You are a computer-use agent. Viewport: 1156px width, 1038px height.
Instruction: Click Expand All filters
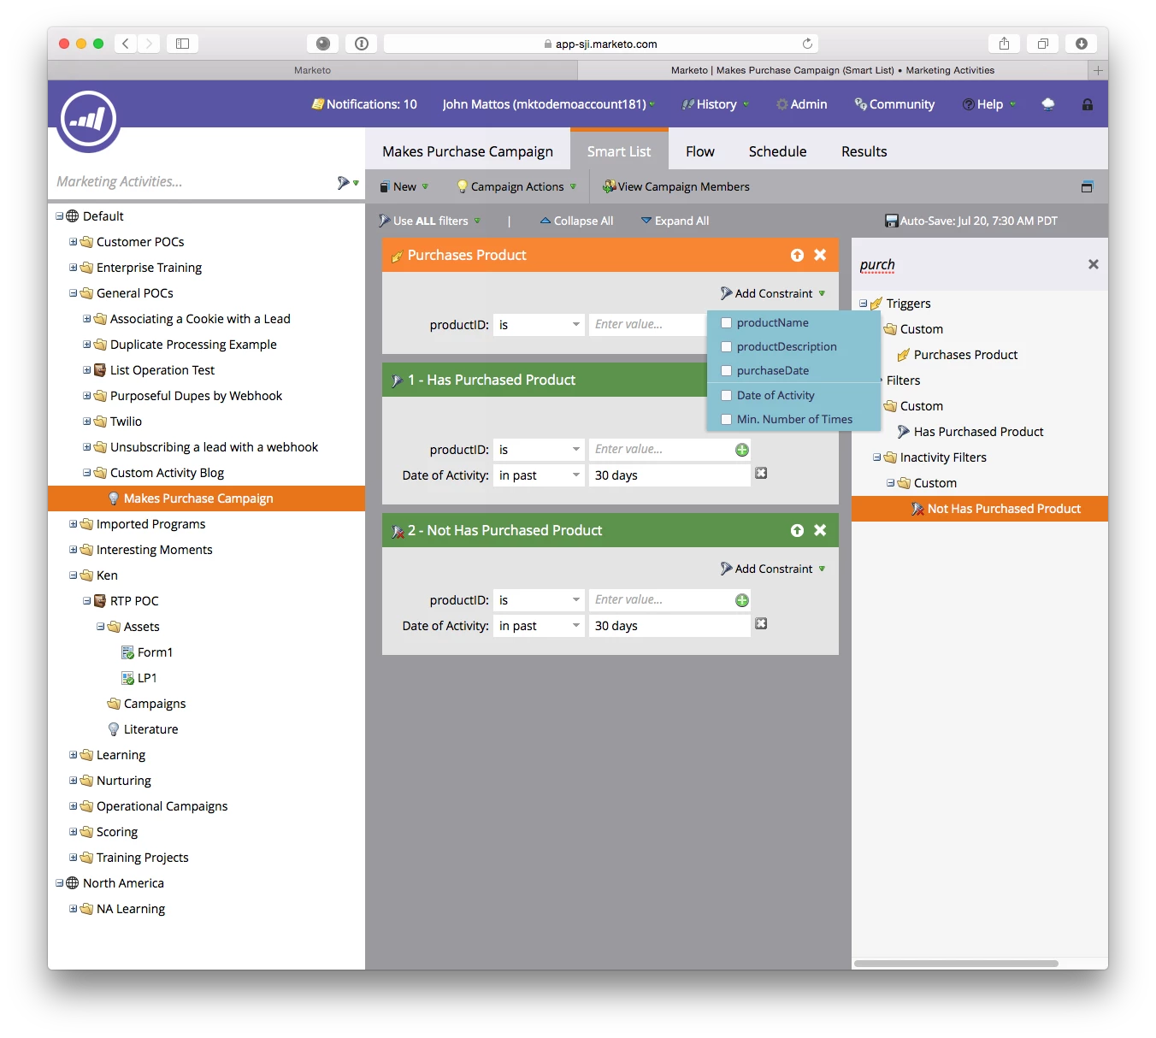click(x=675, y=221)
